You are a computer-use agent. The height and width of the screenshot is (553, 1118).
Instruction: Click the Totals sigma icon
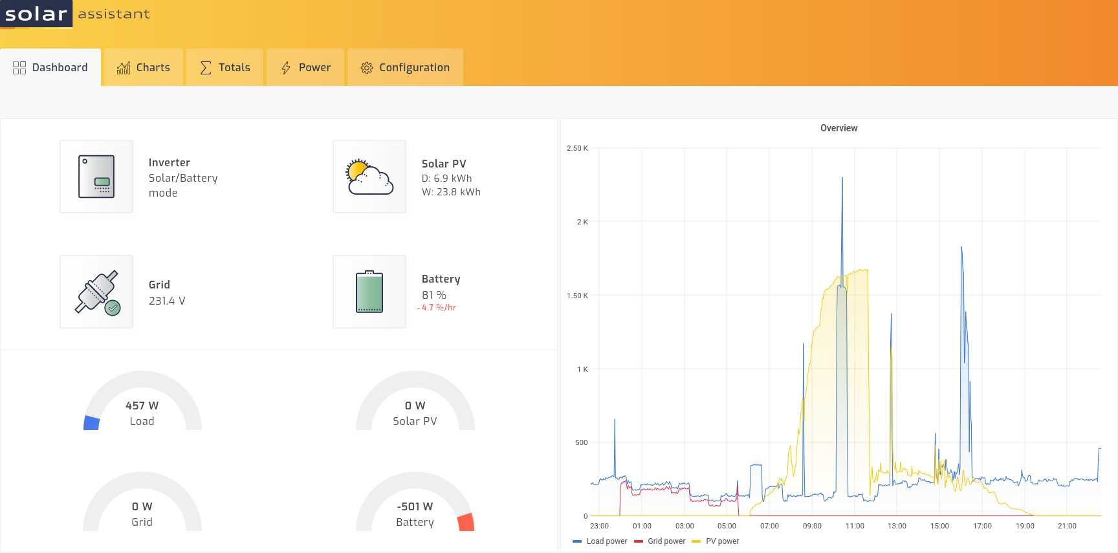tap(206, 68)
